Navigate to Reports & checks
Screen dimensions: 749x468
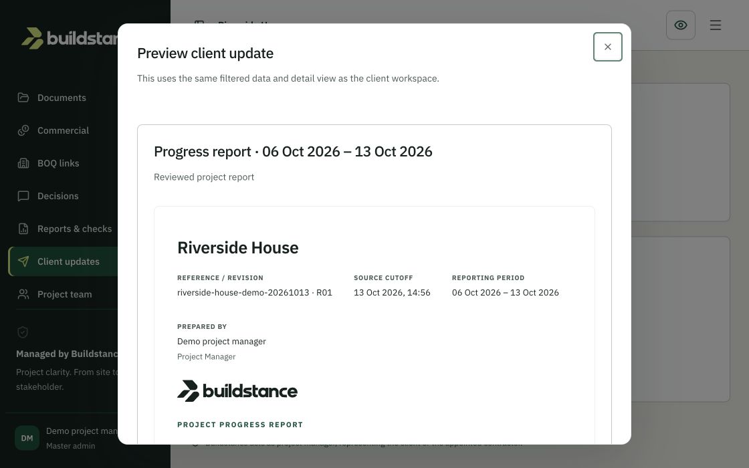[x=63, y=229]
